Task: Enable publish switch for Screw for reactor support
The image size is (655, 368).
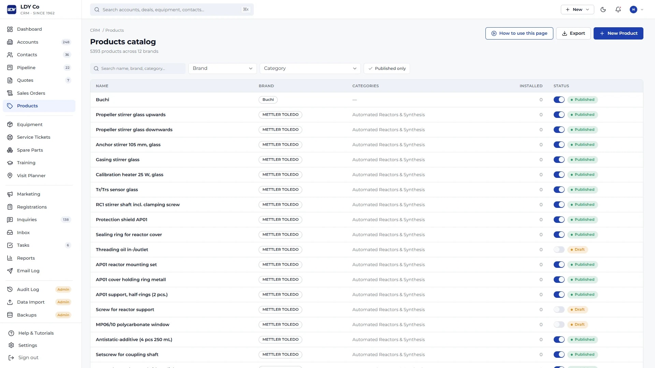Action: pyautogui.click(x=559, y=310)
